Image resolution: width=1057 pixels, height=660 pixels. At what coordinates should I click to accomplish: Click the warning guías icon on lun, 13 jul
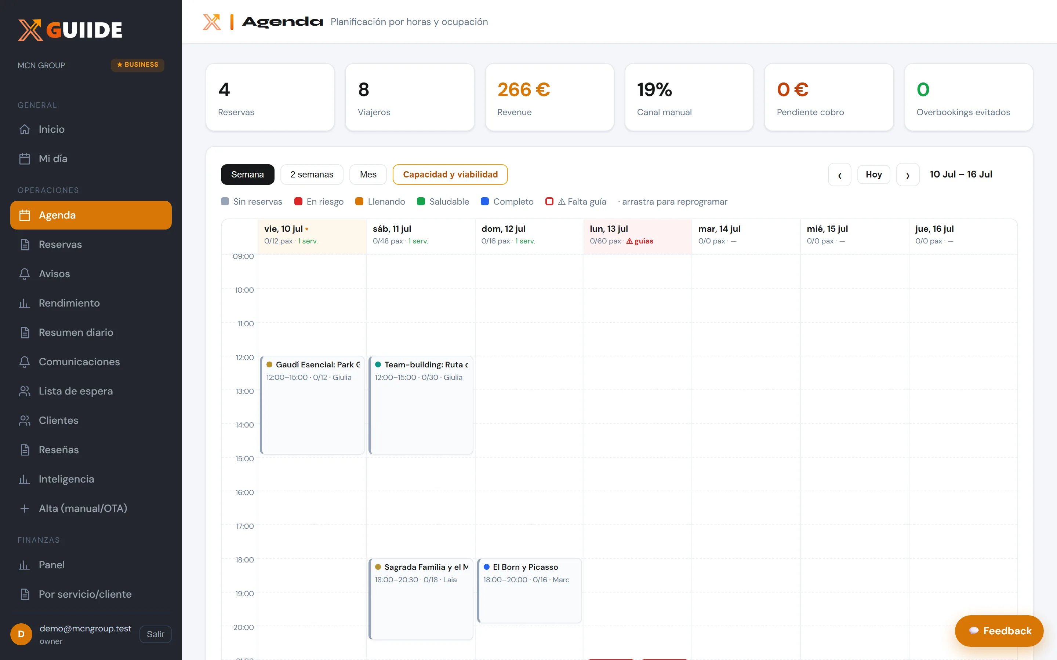629,241
